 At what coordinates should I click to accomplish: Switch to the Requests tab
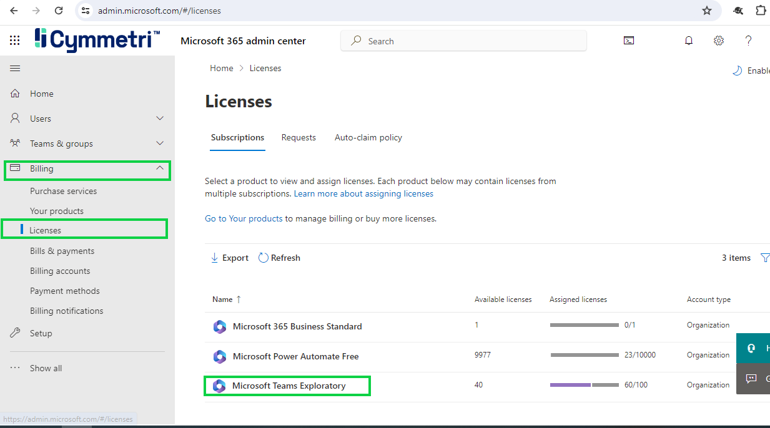pyautogui.click(x=299, y=137)
